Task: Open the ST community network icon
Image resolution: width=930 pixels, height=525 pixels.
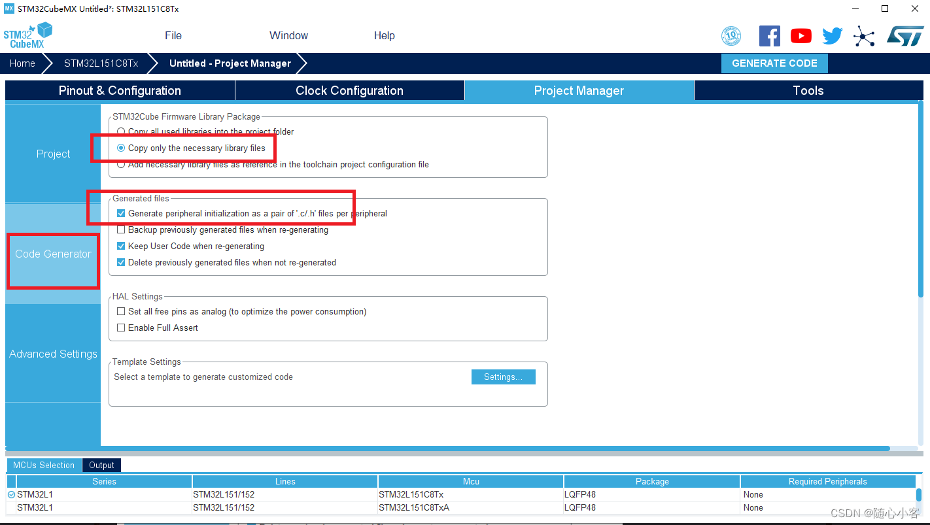Action: coord(864,36)
